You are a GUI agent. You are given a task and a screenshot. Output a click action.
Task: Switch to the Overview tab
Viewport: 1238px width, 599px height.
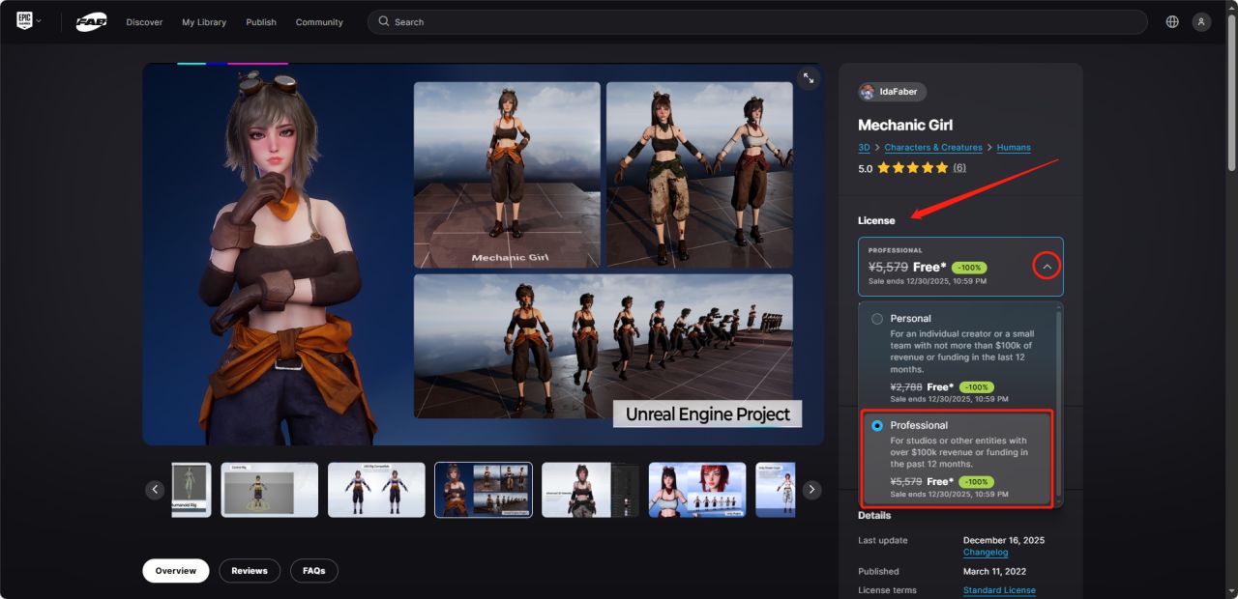(176, 571)
